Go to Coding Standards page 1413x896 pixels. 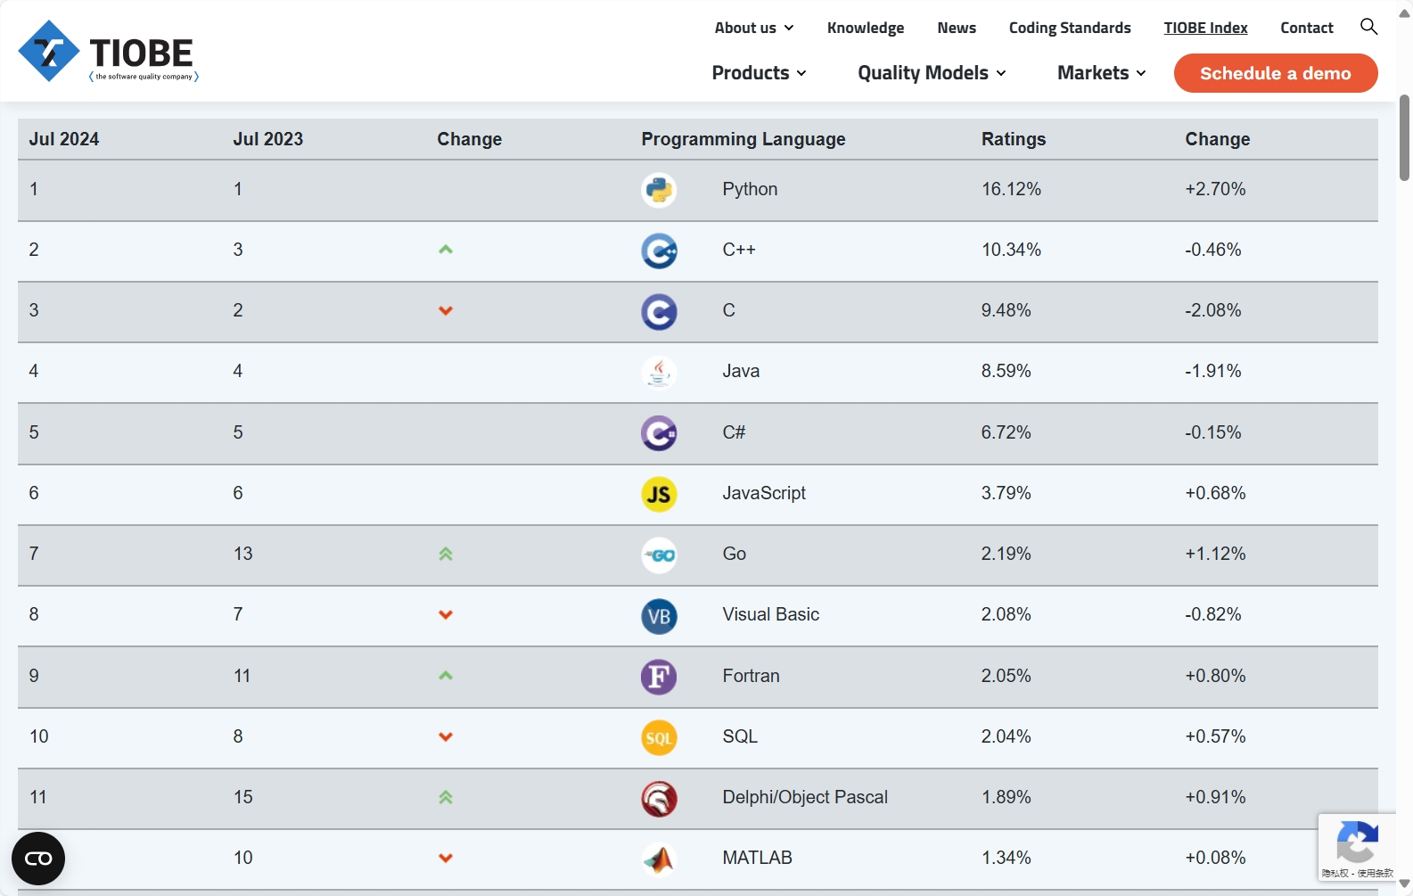click(x=1070, y=28)
